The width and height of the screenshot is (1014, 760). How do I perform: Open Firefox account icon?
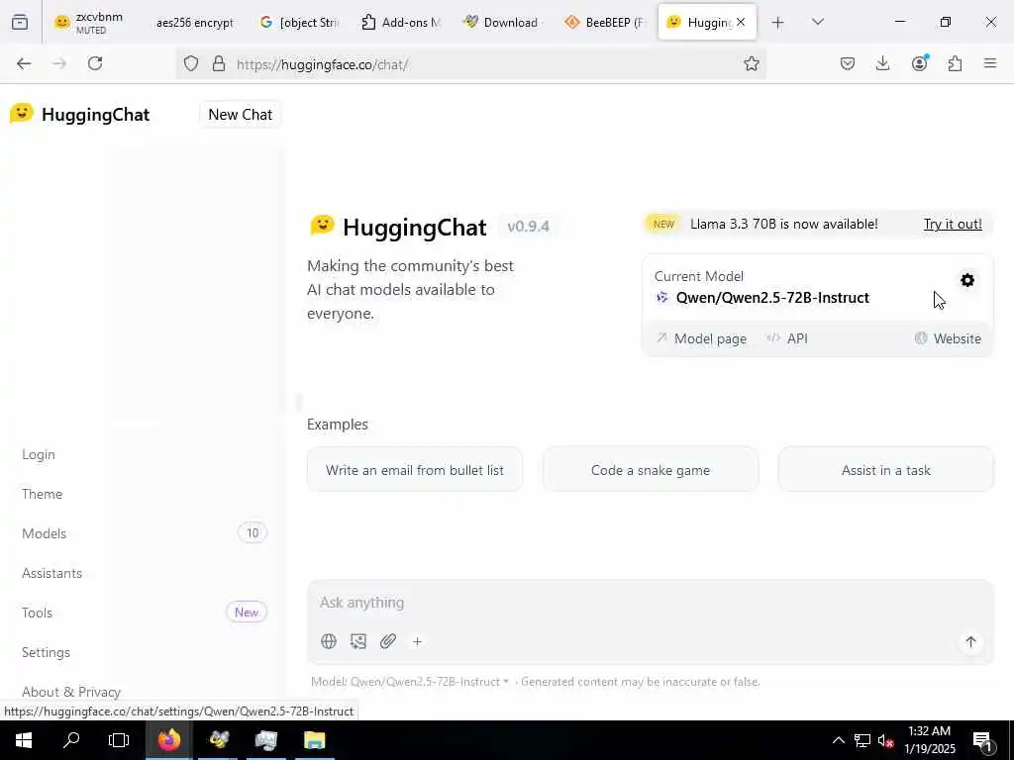tap(919, 62)
